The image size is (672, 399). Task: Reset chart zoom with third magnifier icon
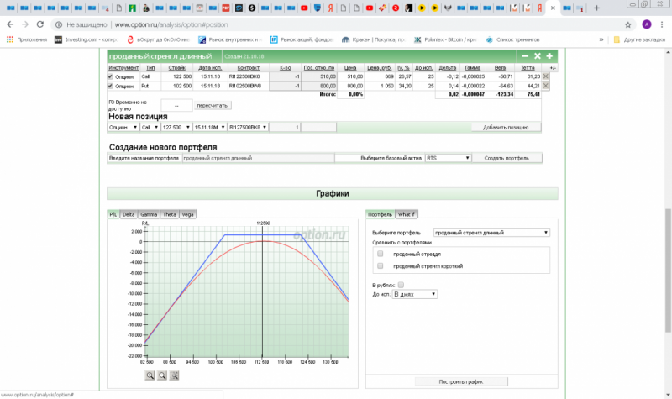[x=175, y=375]
